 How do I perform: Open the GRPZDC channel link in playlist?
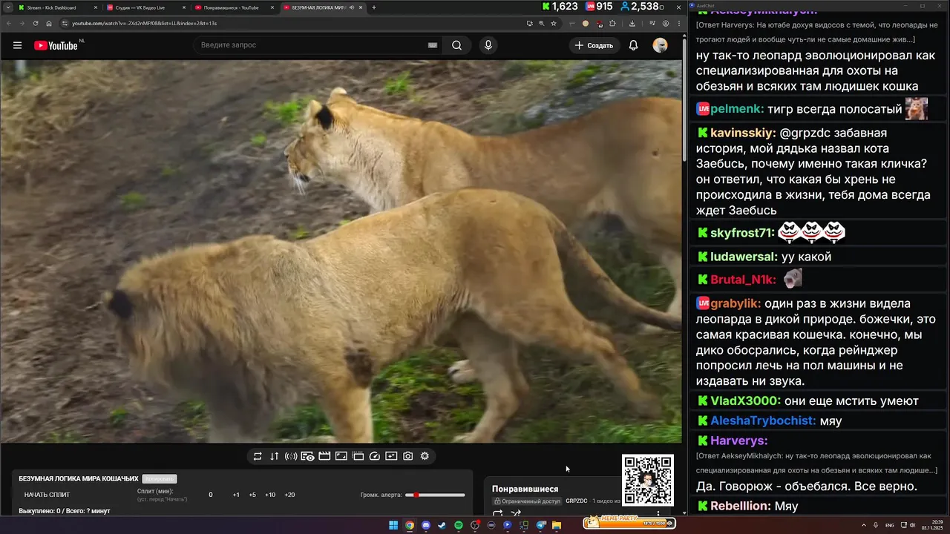click(x=577, y=501)
